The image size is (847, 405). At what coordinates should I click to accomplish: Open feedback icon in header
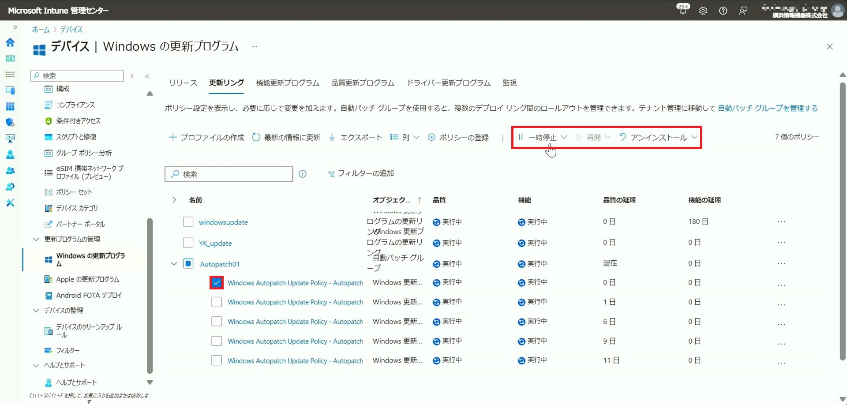tap(743, 11)
